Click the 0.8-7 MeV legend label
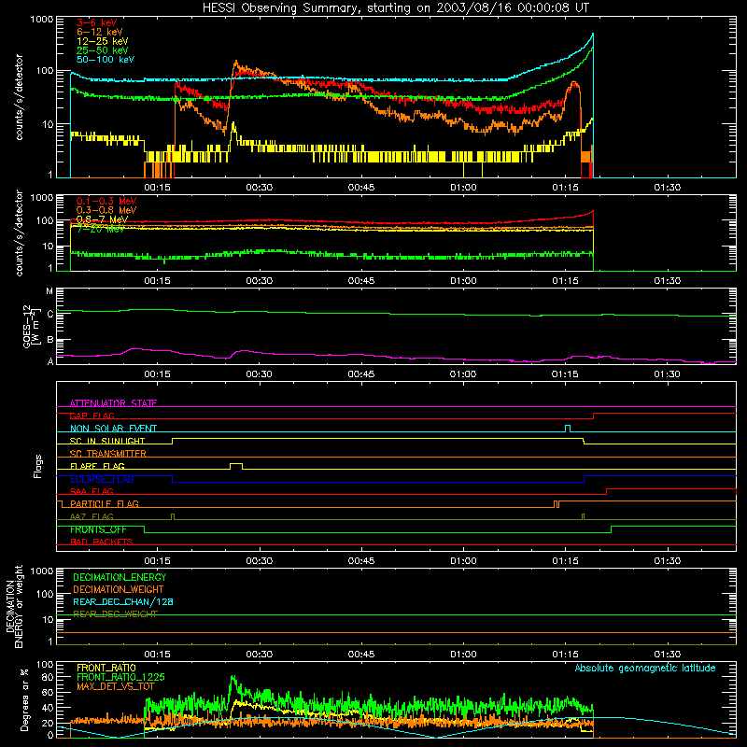The width and height of the screenshot is (747, 747). (x=102, y=219)
